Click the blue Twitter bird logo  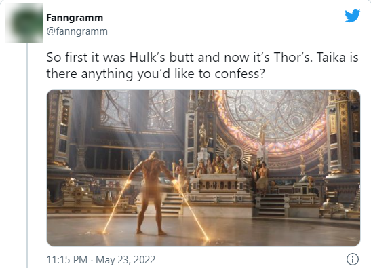click(x=352, y=16)
